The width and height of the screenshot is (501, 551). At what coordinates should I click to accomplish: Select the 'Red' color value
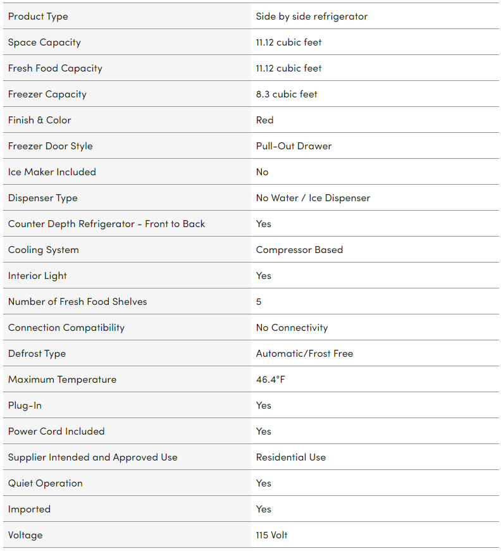click(264, 120)
